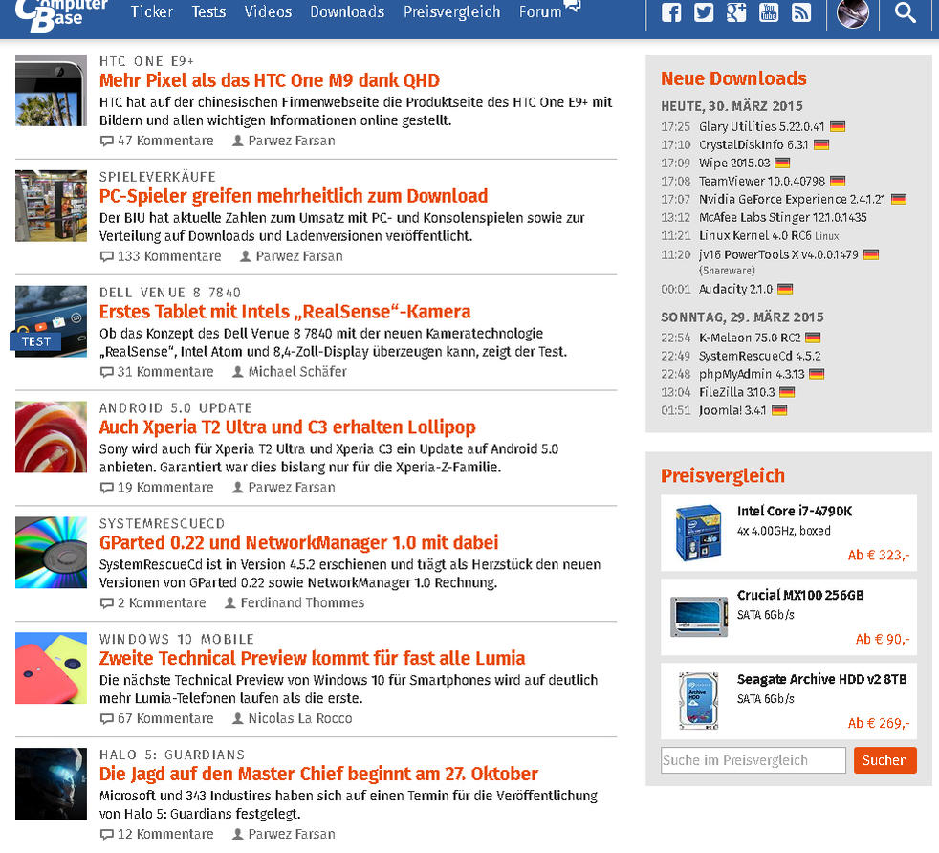Image resolution: width=939 pixels, height=853 pixels.
Task: Click ComputerBase logo
Action: point(60,14)
